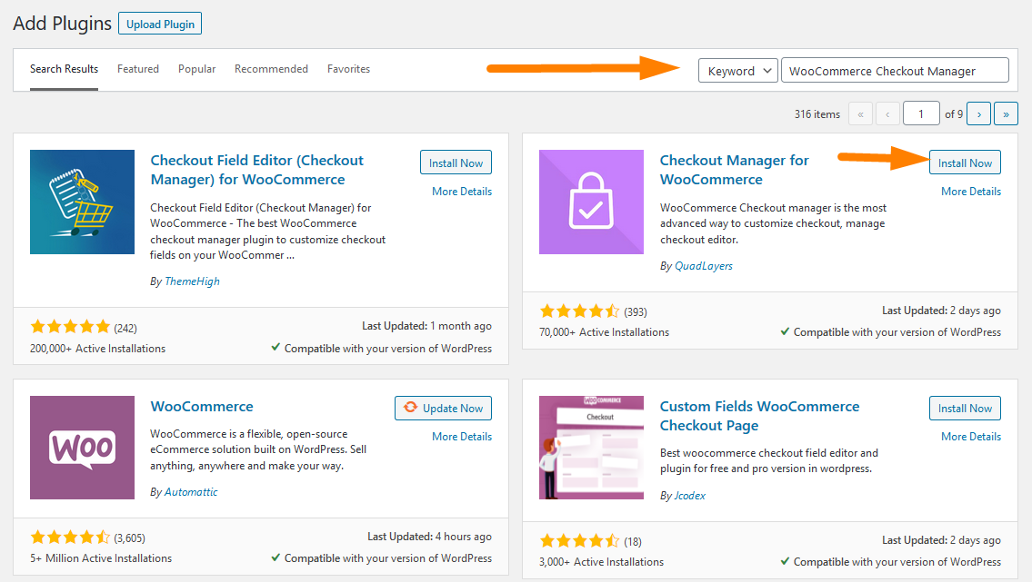The height and width of the screenshot is (582, 1032).
Task: Open ThemeHigh author link
Action: click(x=192, y=281)
